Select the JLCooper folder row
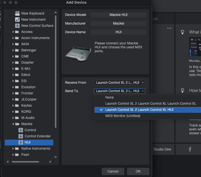The height and width of the screenshot is (177, 201). click(x=29, y=99)
